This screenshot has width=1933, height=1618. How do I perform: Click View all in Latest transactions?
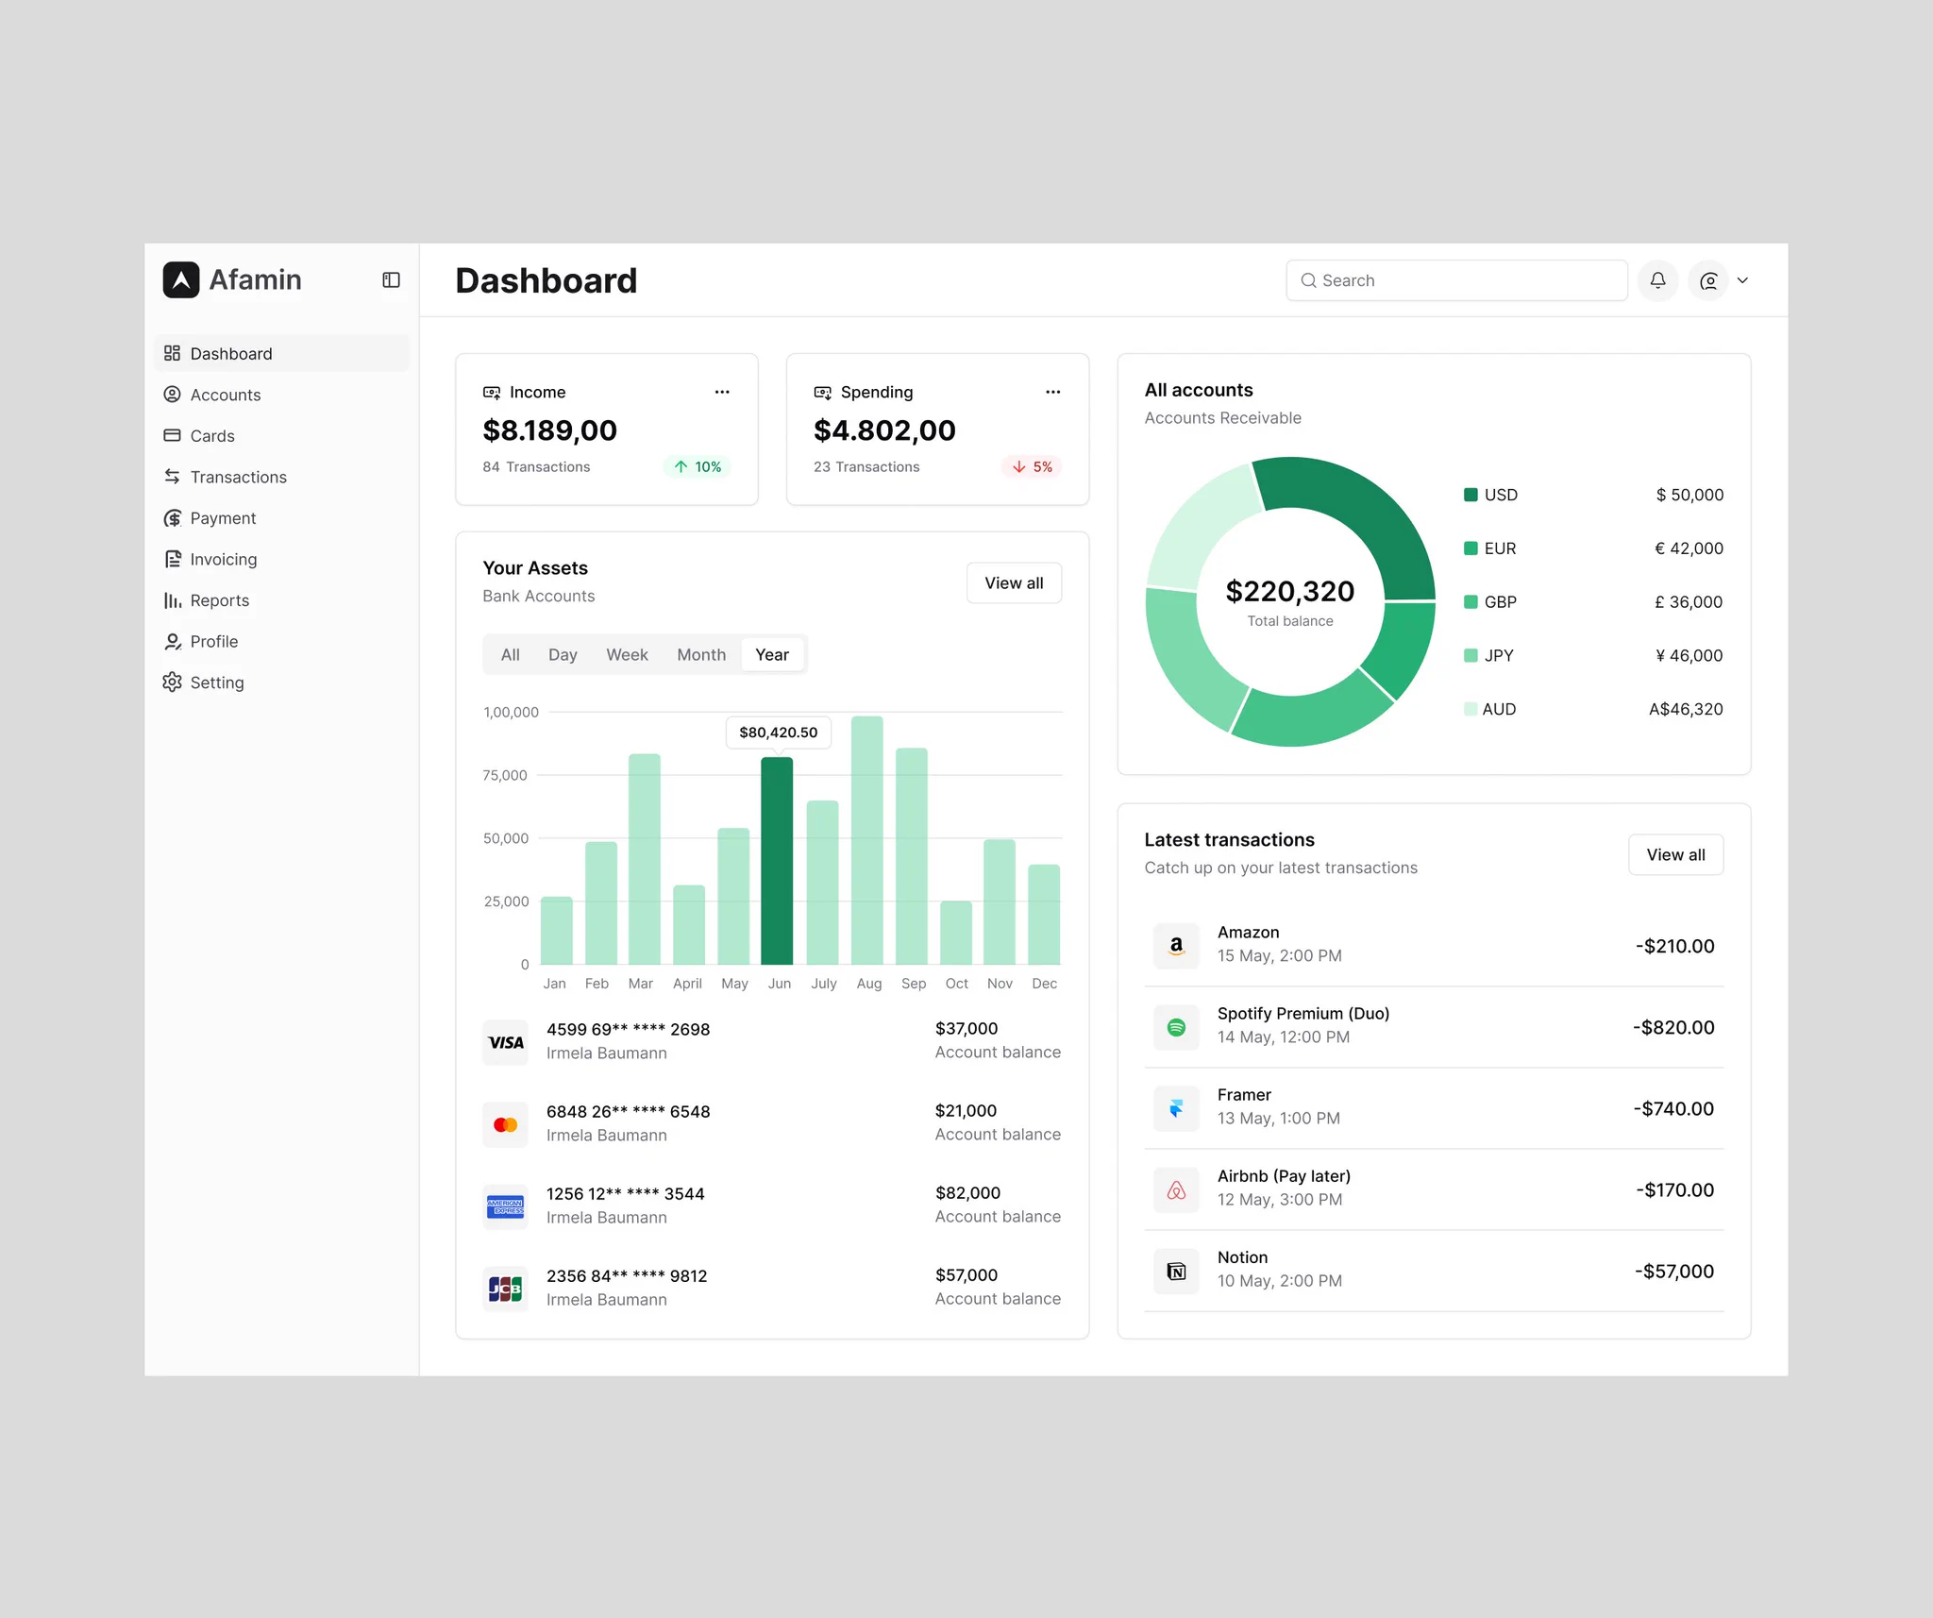(1675, 854)
